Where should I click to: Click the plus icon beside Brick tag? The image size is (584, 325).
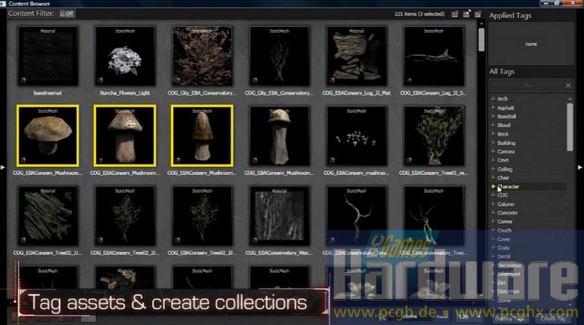(493, 134)
